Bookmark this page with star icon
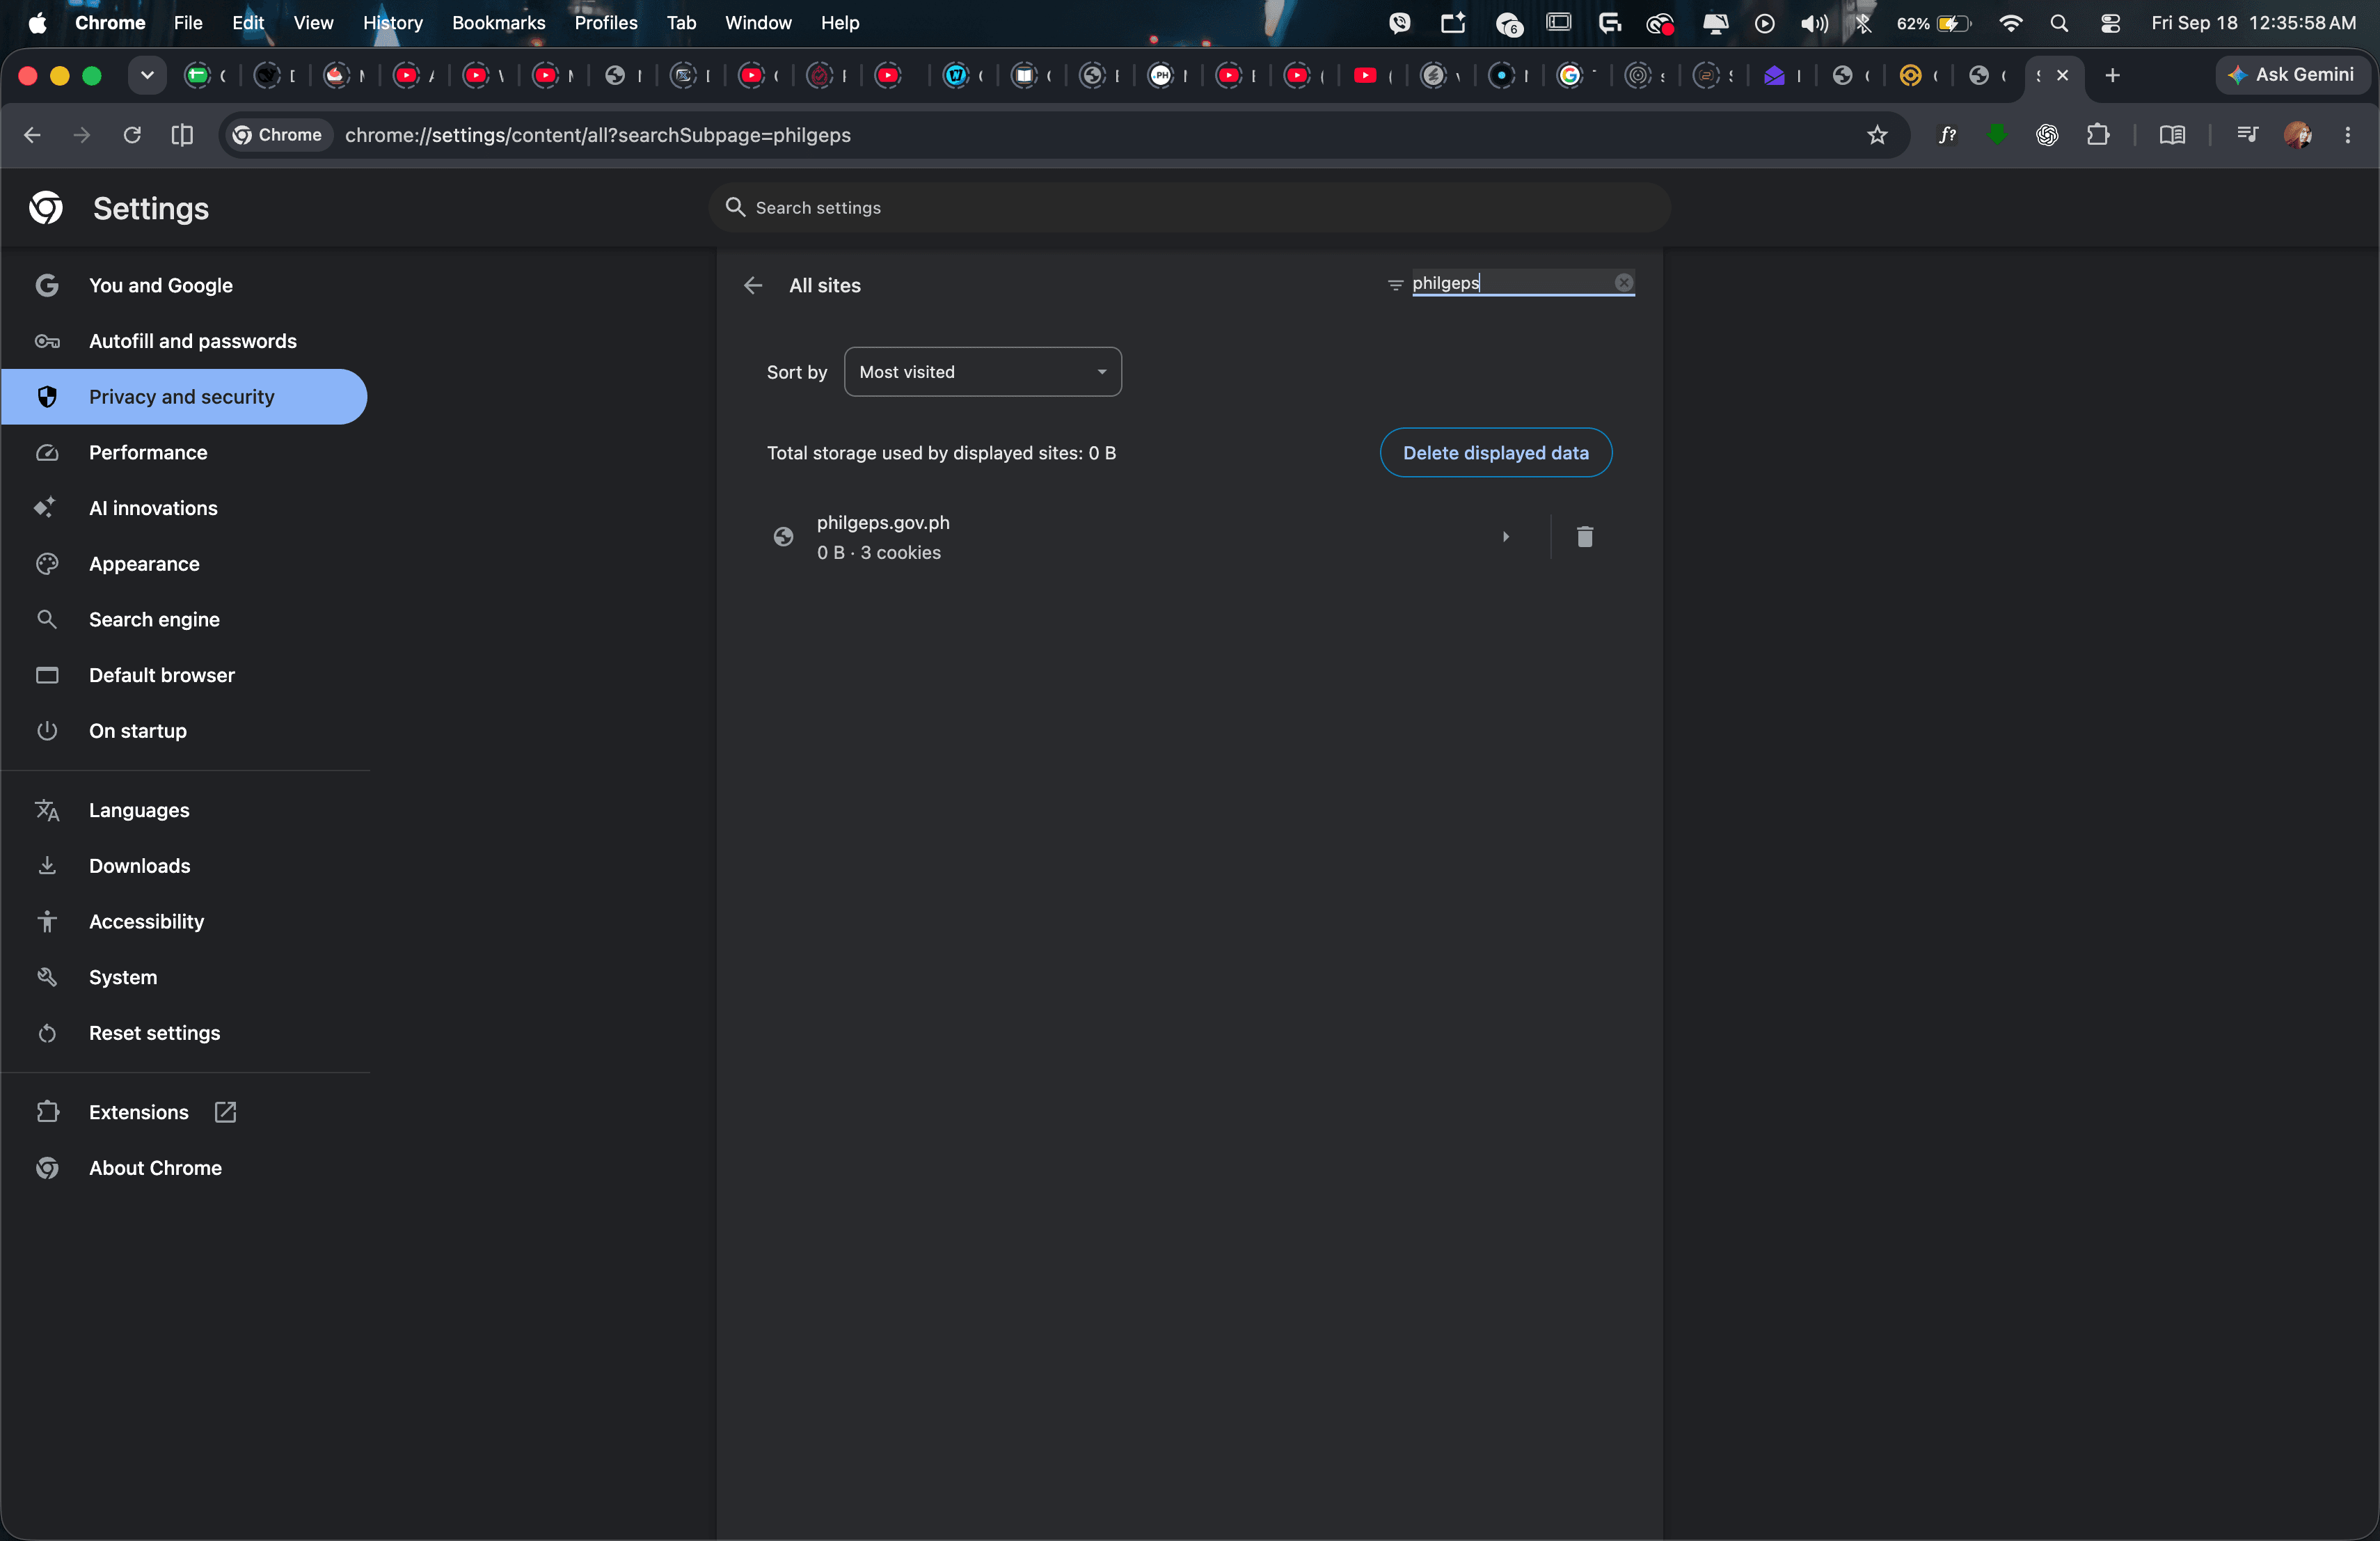 pos(1877,135)
